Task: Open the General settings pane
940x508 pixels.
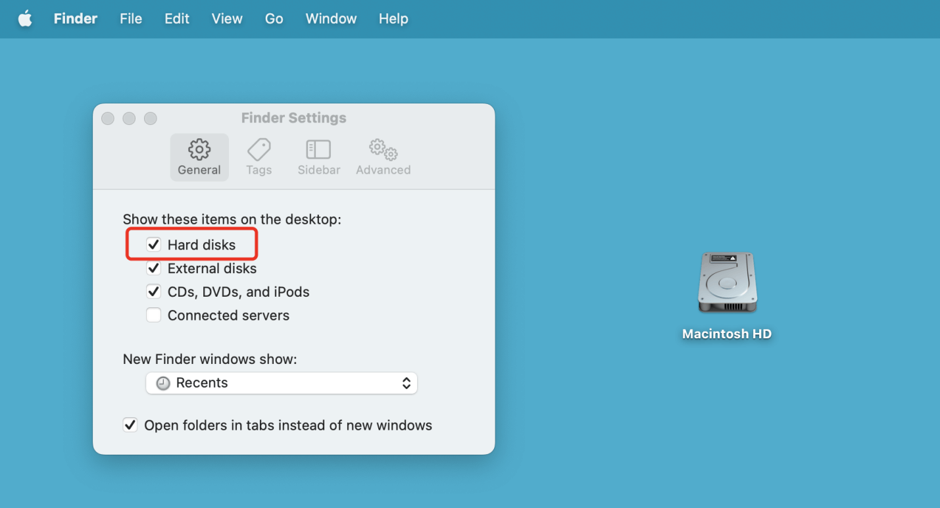Action: [x=199, y=157]
